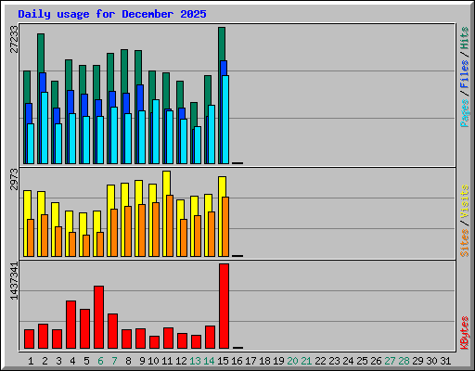Image resolution: width=475 pixels, height=371 pixels.
Task: Click the green day 14 weekend label
Action: (x=209, y=361)
